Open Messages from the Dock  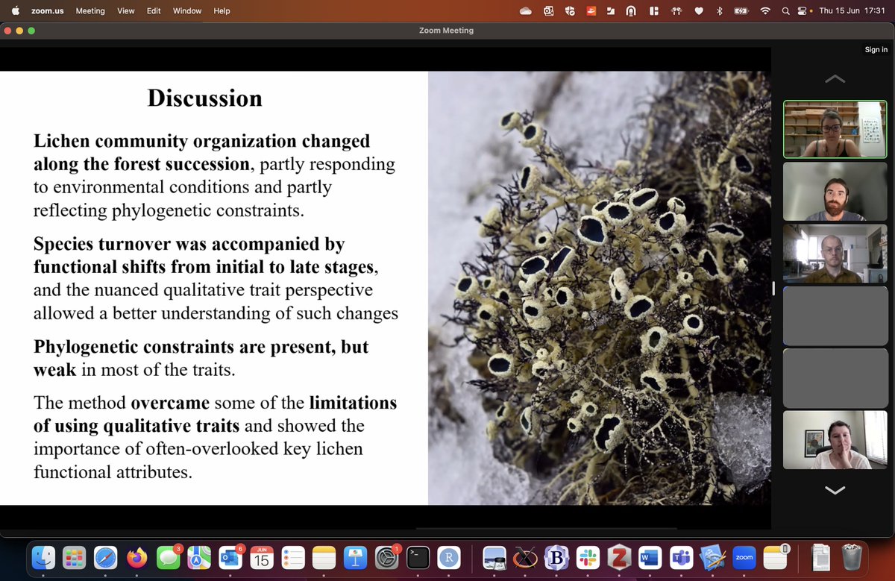[x=168, y=556]
